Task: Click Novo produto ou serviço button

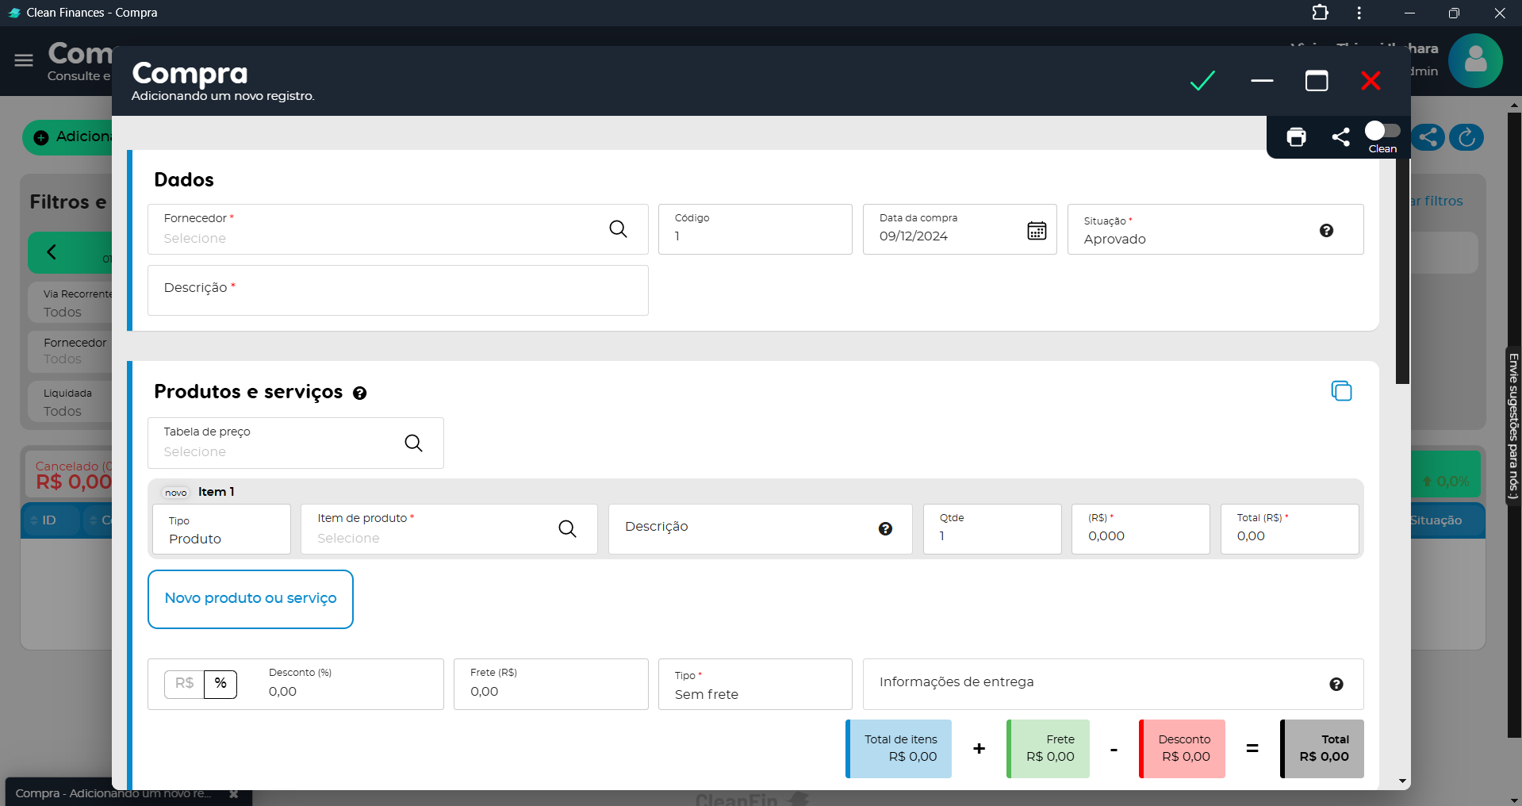Action: [251, 599]
